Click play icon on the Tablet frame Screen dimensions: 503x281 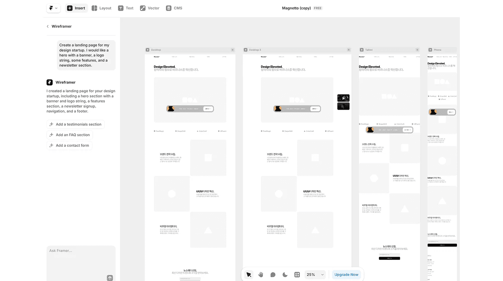pyautogui.click(x=362, y=50)
